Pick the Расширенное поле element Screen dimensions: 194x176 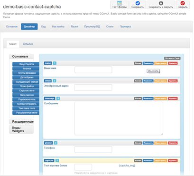coord(26,113)
